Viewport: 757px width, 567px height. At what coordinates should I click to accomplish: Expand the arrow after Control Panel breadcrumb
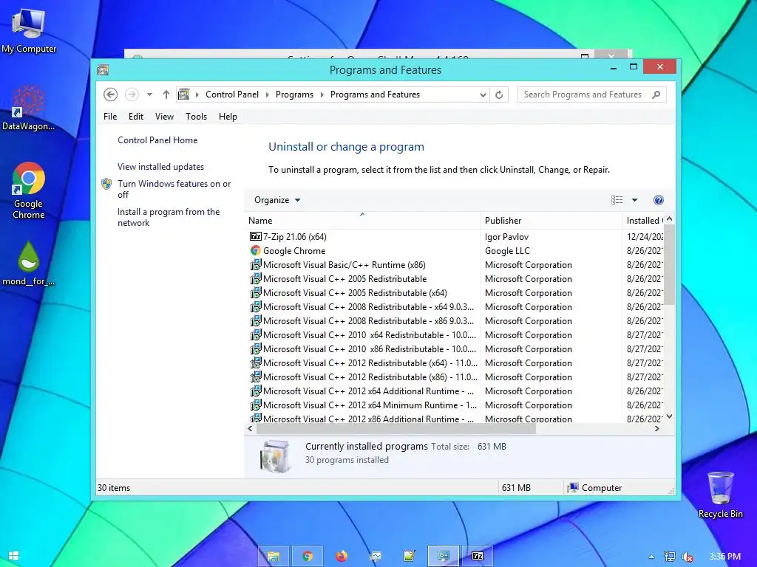[268, 94]
